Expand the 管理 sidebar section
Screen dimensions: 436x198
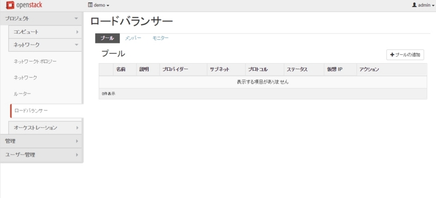click(41, 141)
